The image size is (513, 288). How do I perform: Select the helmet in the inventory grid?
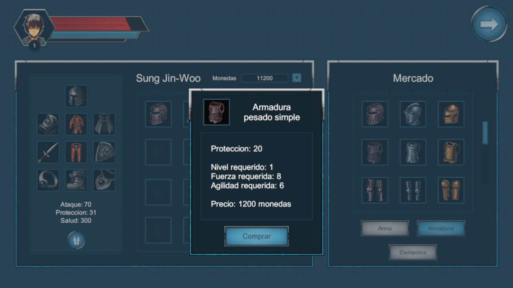pyautogui.click(x=158, y=114)
